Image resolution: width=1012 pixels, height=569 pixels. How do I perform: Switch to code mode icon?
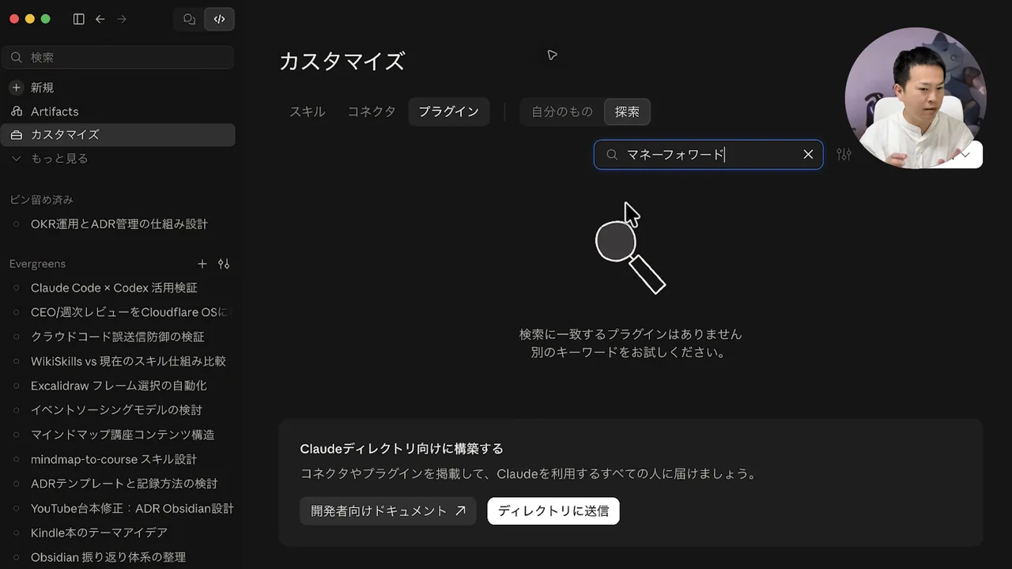(219, 19)
